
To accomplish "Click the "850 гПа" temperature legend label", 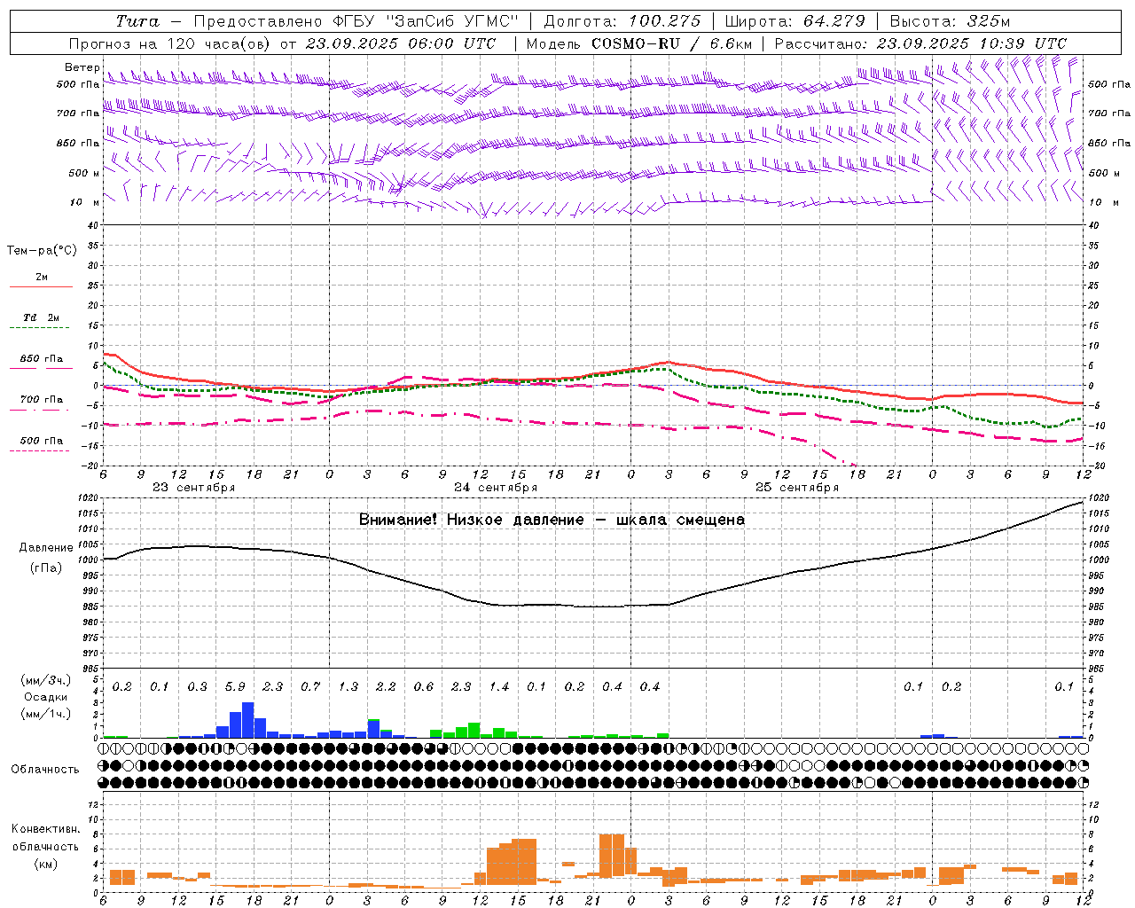I will click(42, 359).
